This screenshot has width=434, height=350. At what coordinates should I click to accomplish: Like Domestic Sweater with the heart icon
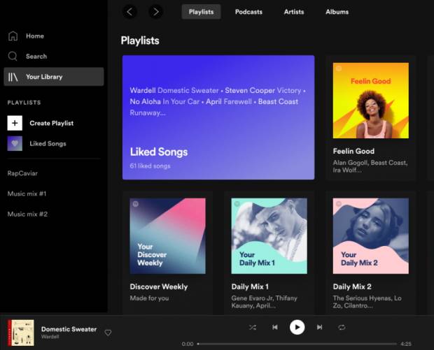(108, 333)
